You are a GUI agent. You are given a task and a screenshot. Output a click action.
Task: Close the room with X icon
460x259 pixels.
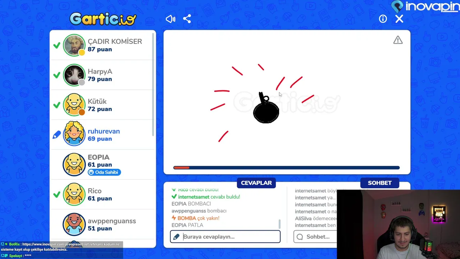click(x=399, y=19)
